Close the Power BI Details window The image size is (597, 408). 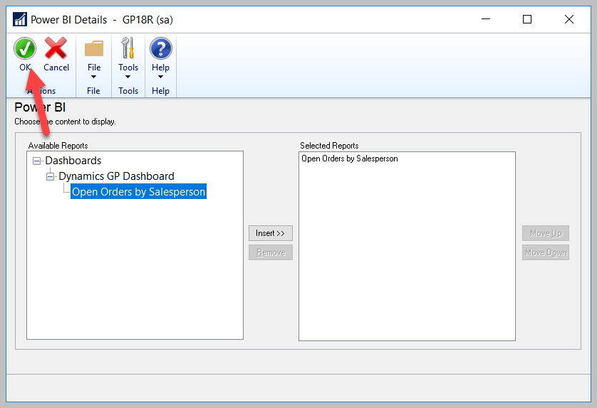click(x=569, y=19)
